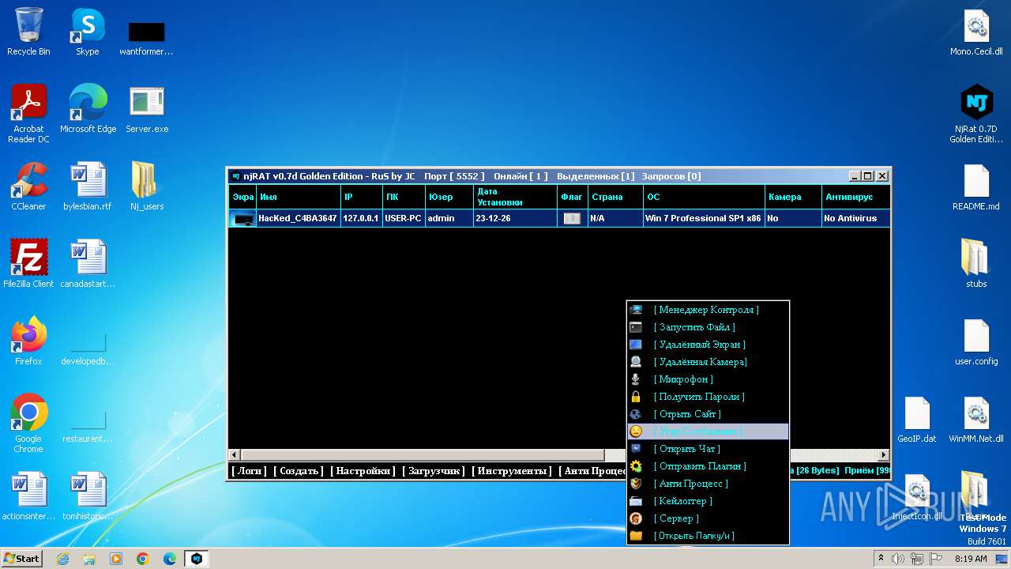Click the horizontal scrollbar left arrow
Viewport: 1011px width, 569px height.
tap(235, 454)
